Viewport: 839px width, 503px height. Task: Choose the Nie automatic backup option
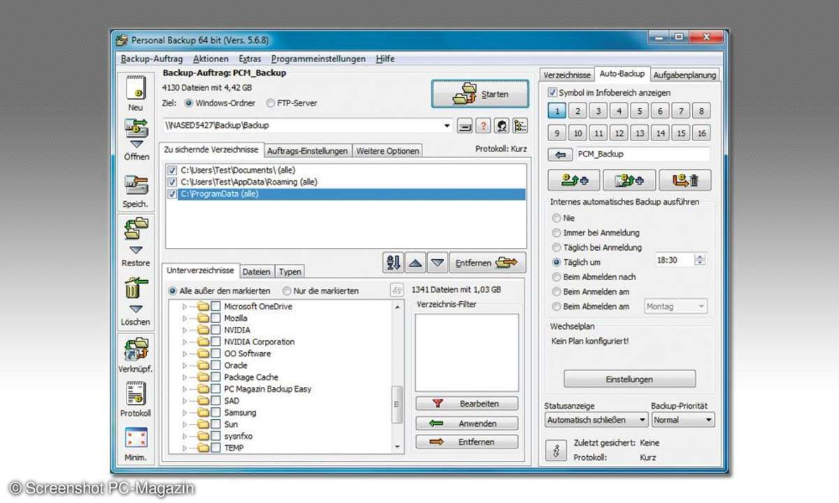tap(557, 218)
